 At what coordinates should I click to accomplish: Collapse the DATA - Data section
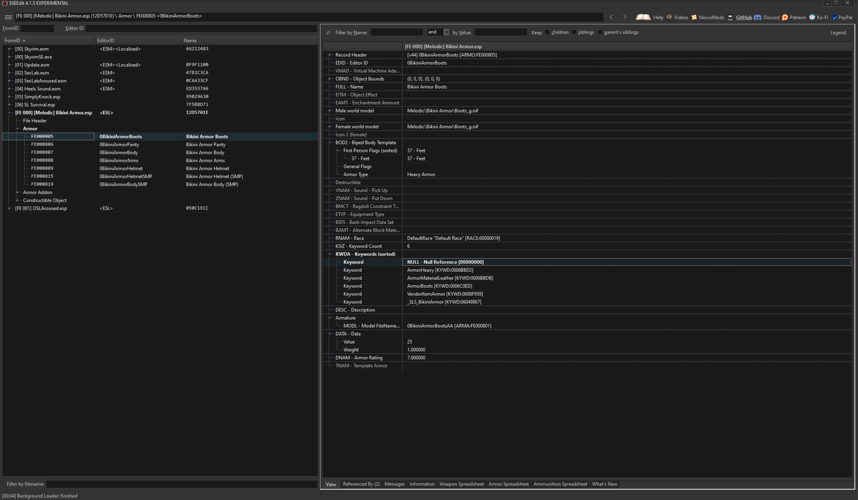tap(330, 334)
